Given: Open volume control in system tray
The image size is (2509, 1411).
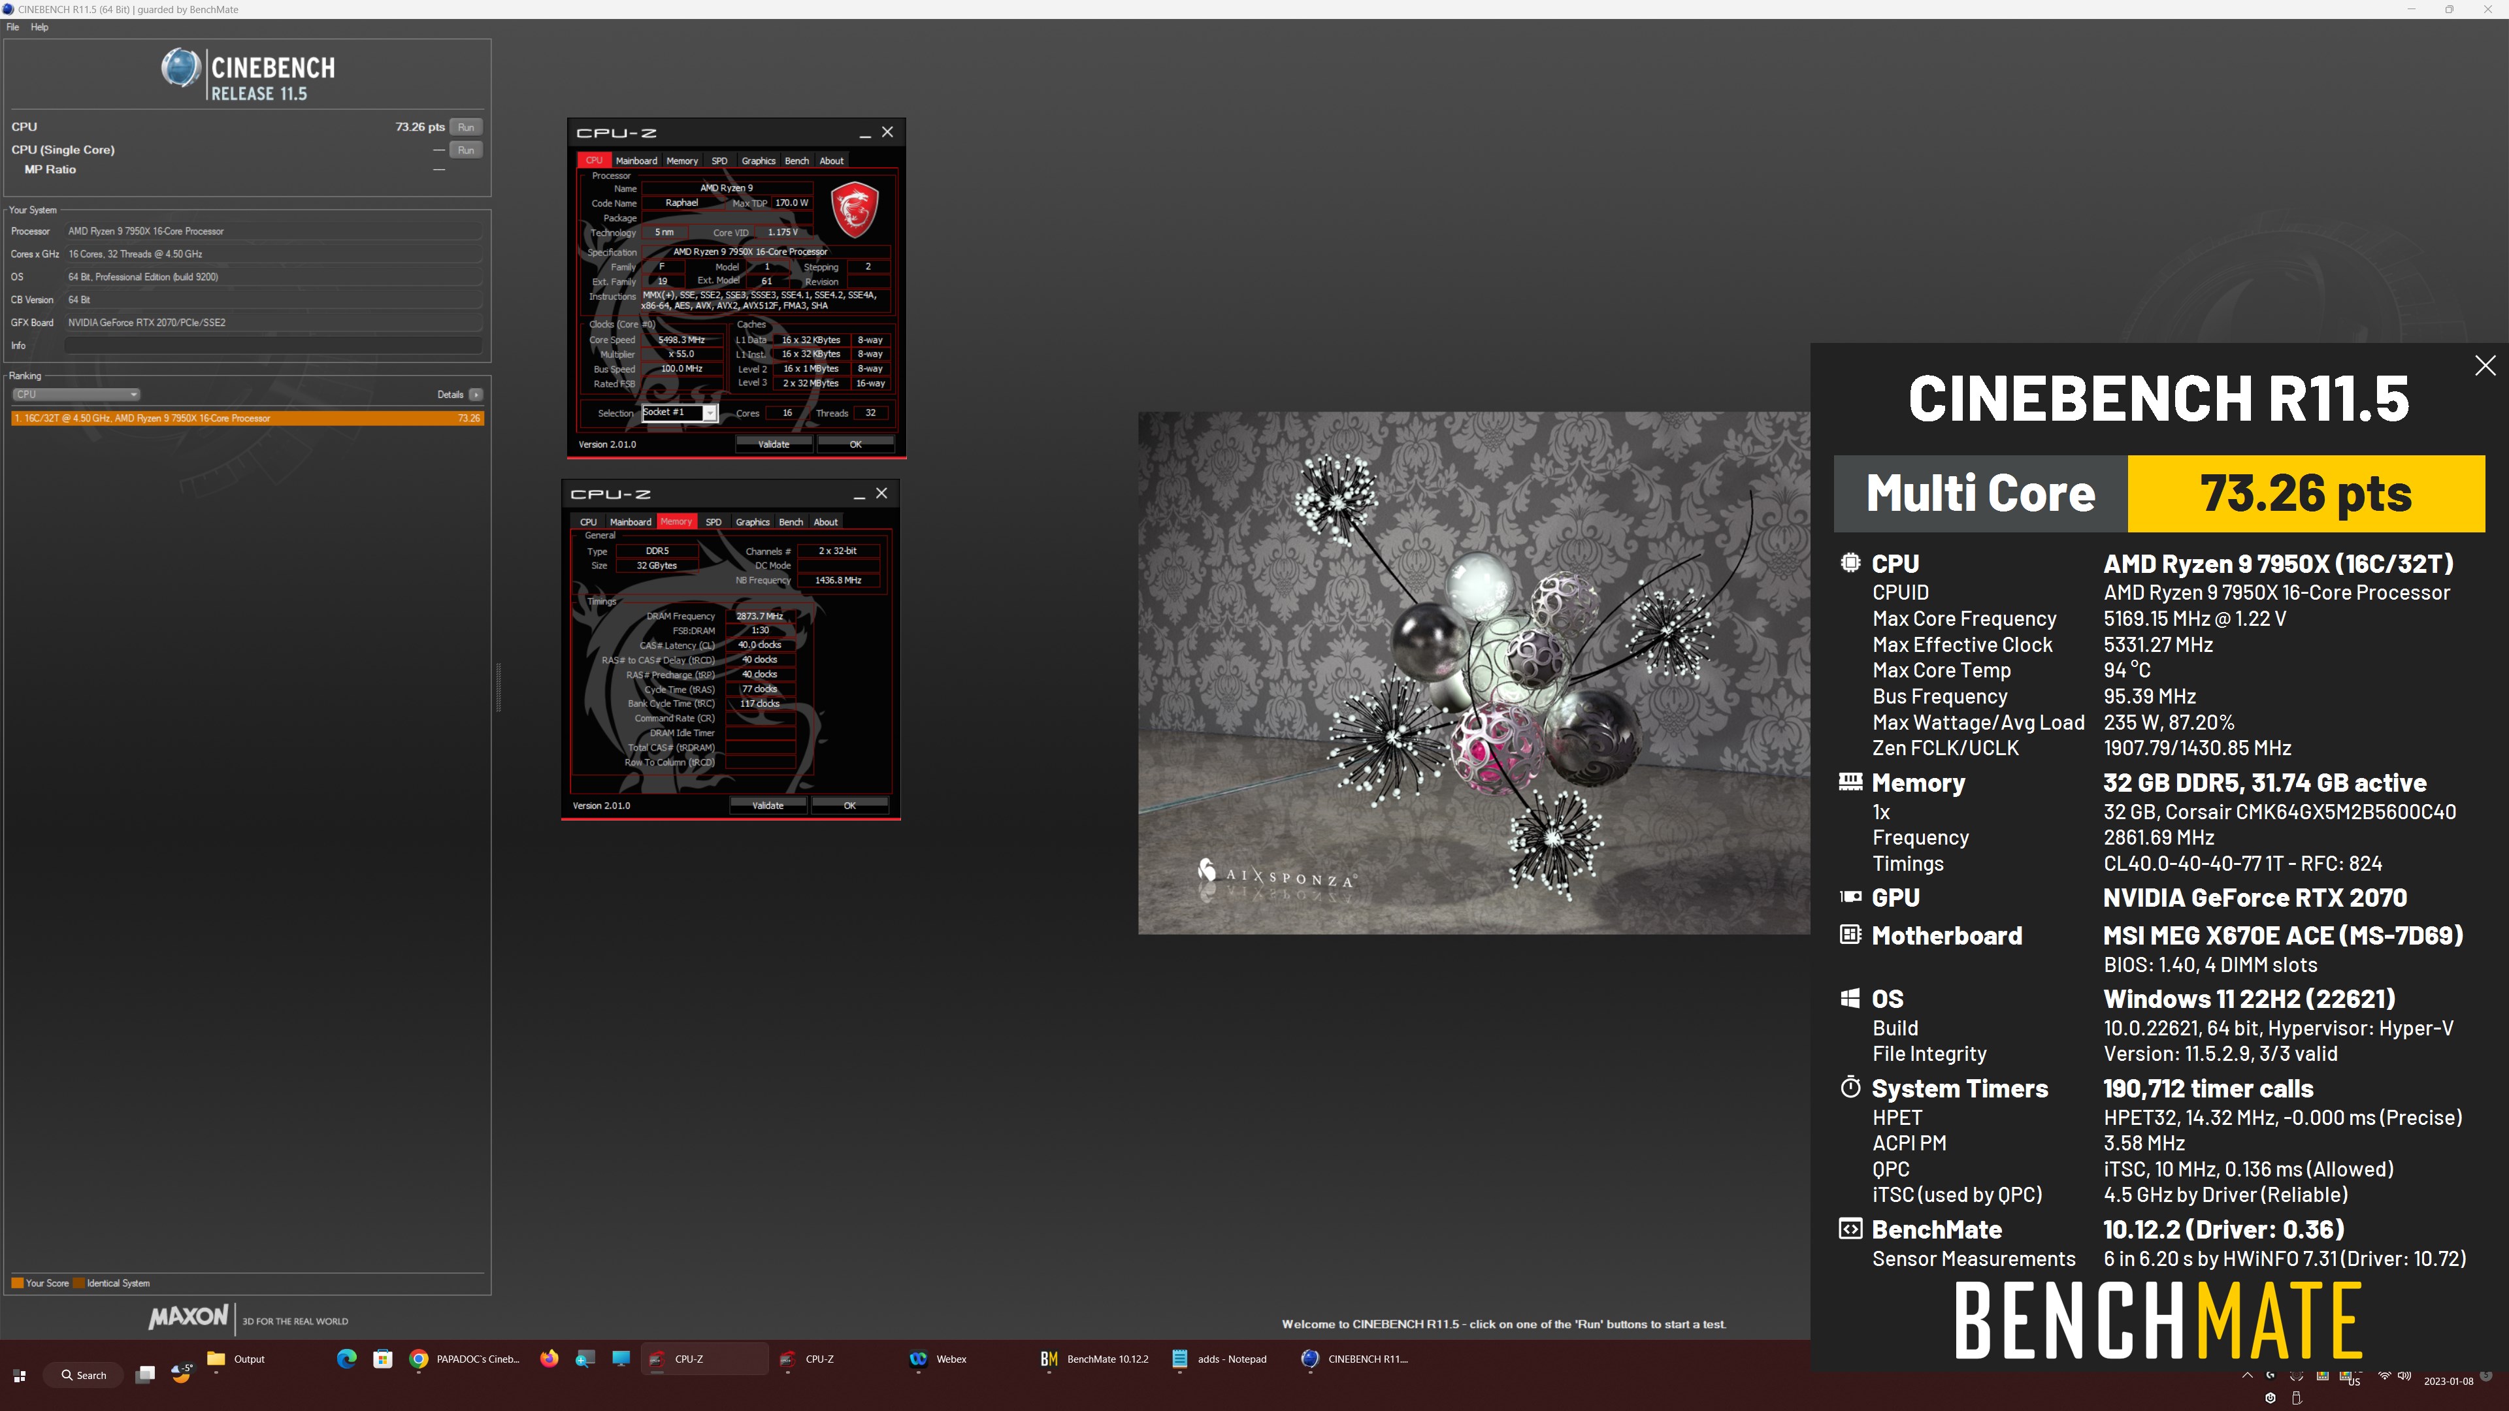Looking at the screenshot, I should coord(2404,1375).
